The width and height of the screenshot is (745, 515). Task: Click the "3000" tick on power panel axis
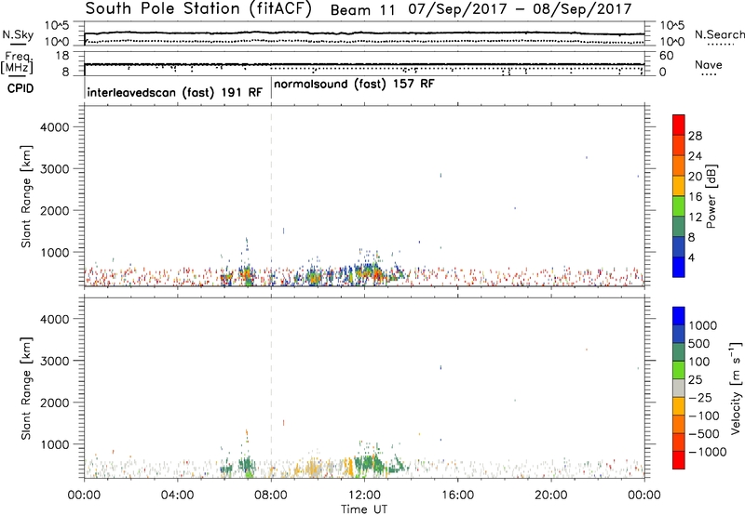[x=54, y=169]
